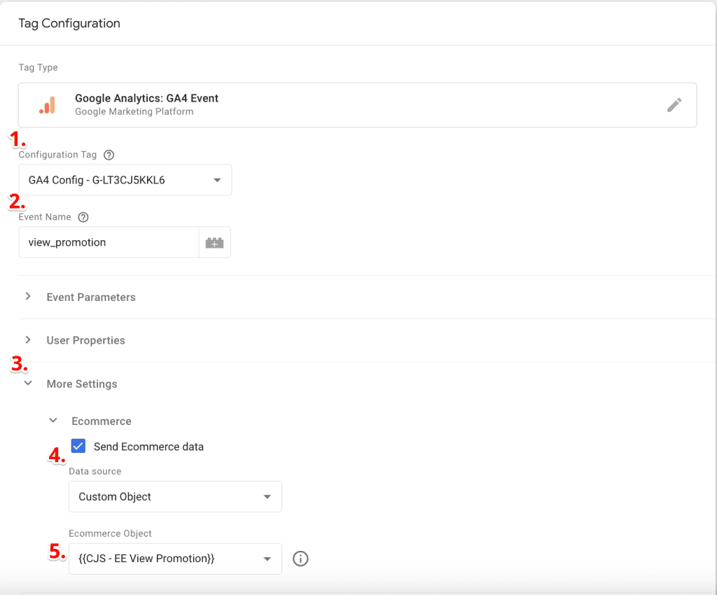The height and width of the screenshot is (595, 717).
Task: Expand User Properties using its chevron arrow
Action: (x=28, y=340)
